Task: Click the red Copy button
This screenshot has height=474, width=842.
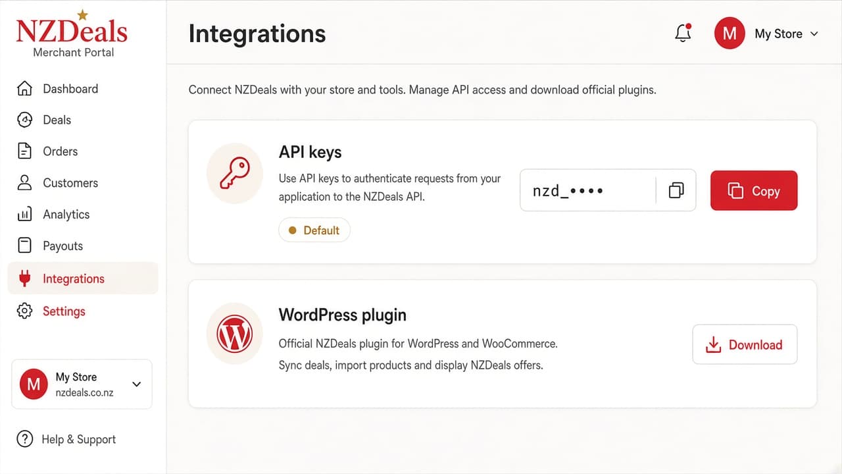Action: 754,191
